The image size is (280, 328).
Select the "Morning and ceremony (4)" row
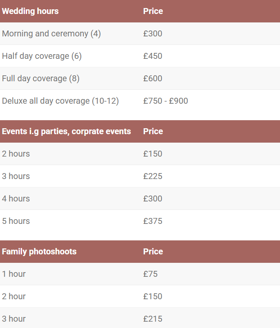coord(51,33)
